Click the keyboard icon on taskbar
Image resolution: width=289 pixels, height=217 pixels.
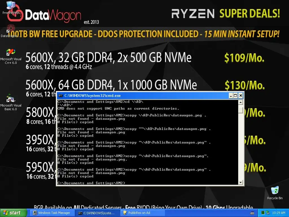point(252,213)
